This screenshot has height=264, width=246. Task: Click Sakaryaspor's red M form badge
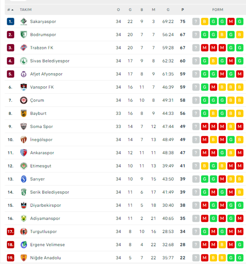pos(231,21)
